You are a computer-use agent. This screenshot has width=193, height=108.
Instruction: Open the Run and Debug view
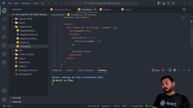coord(4,37)
